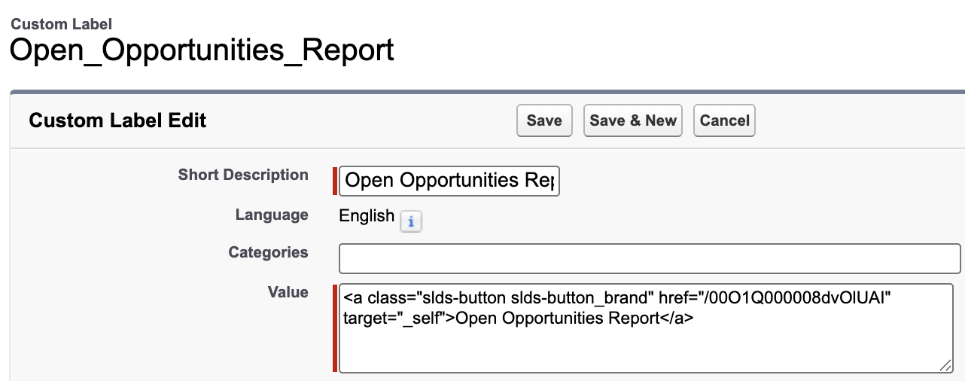Click into the Categories text field

point(650,258)
